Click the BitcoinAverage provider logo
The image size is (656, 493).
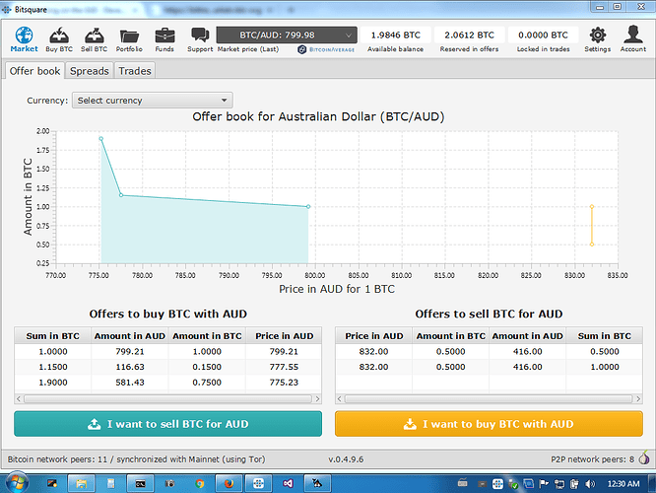click(326, 49)
